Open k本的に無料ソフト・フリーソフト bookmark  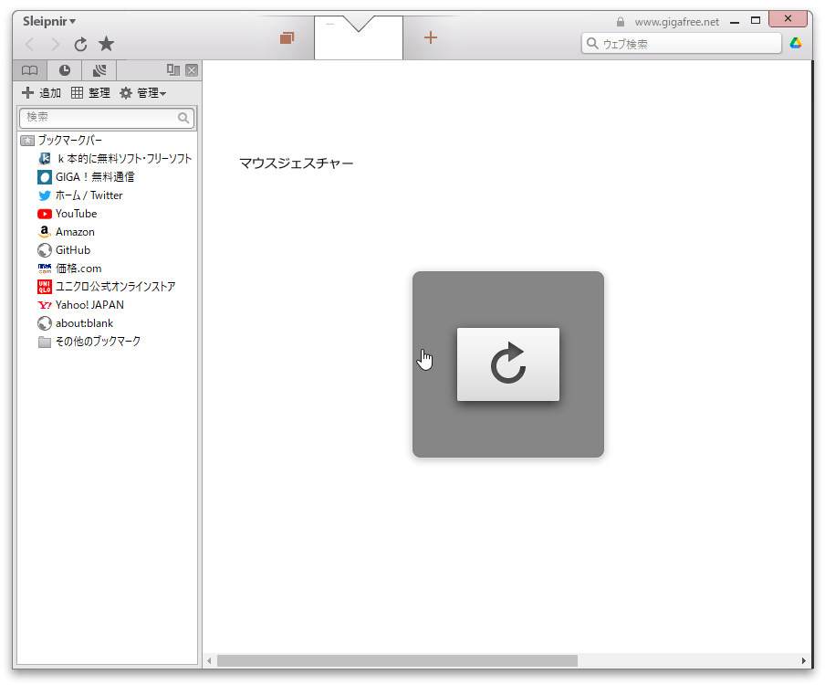pyautogui.click(x=115, y=159)
